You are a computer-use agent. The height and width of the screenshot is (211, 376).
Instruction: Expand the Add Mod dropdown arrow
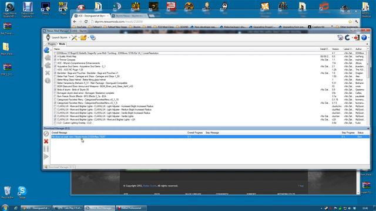pyautogui.click(x=51, y=50)
